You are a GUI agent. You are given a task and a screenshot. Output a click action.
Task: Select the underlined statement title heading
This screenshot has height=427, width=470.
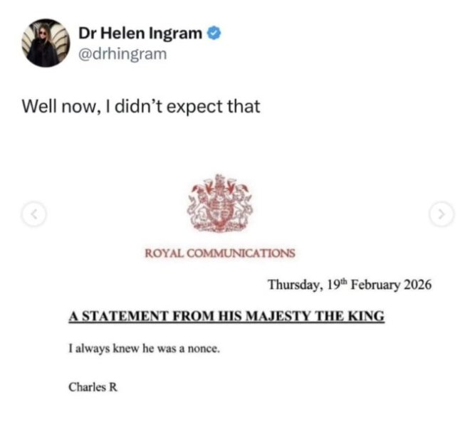click(226, 317)
